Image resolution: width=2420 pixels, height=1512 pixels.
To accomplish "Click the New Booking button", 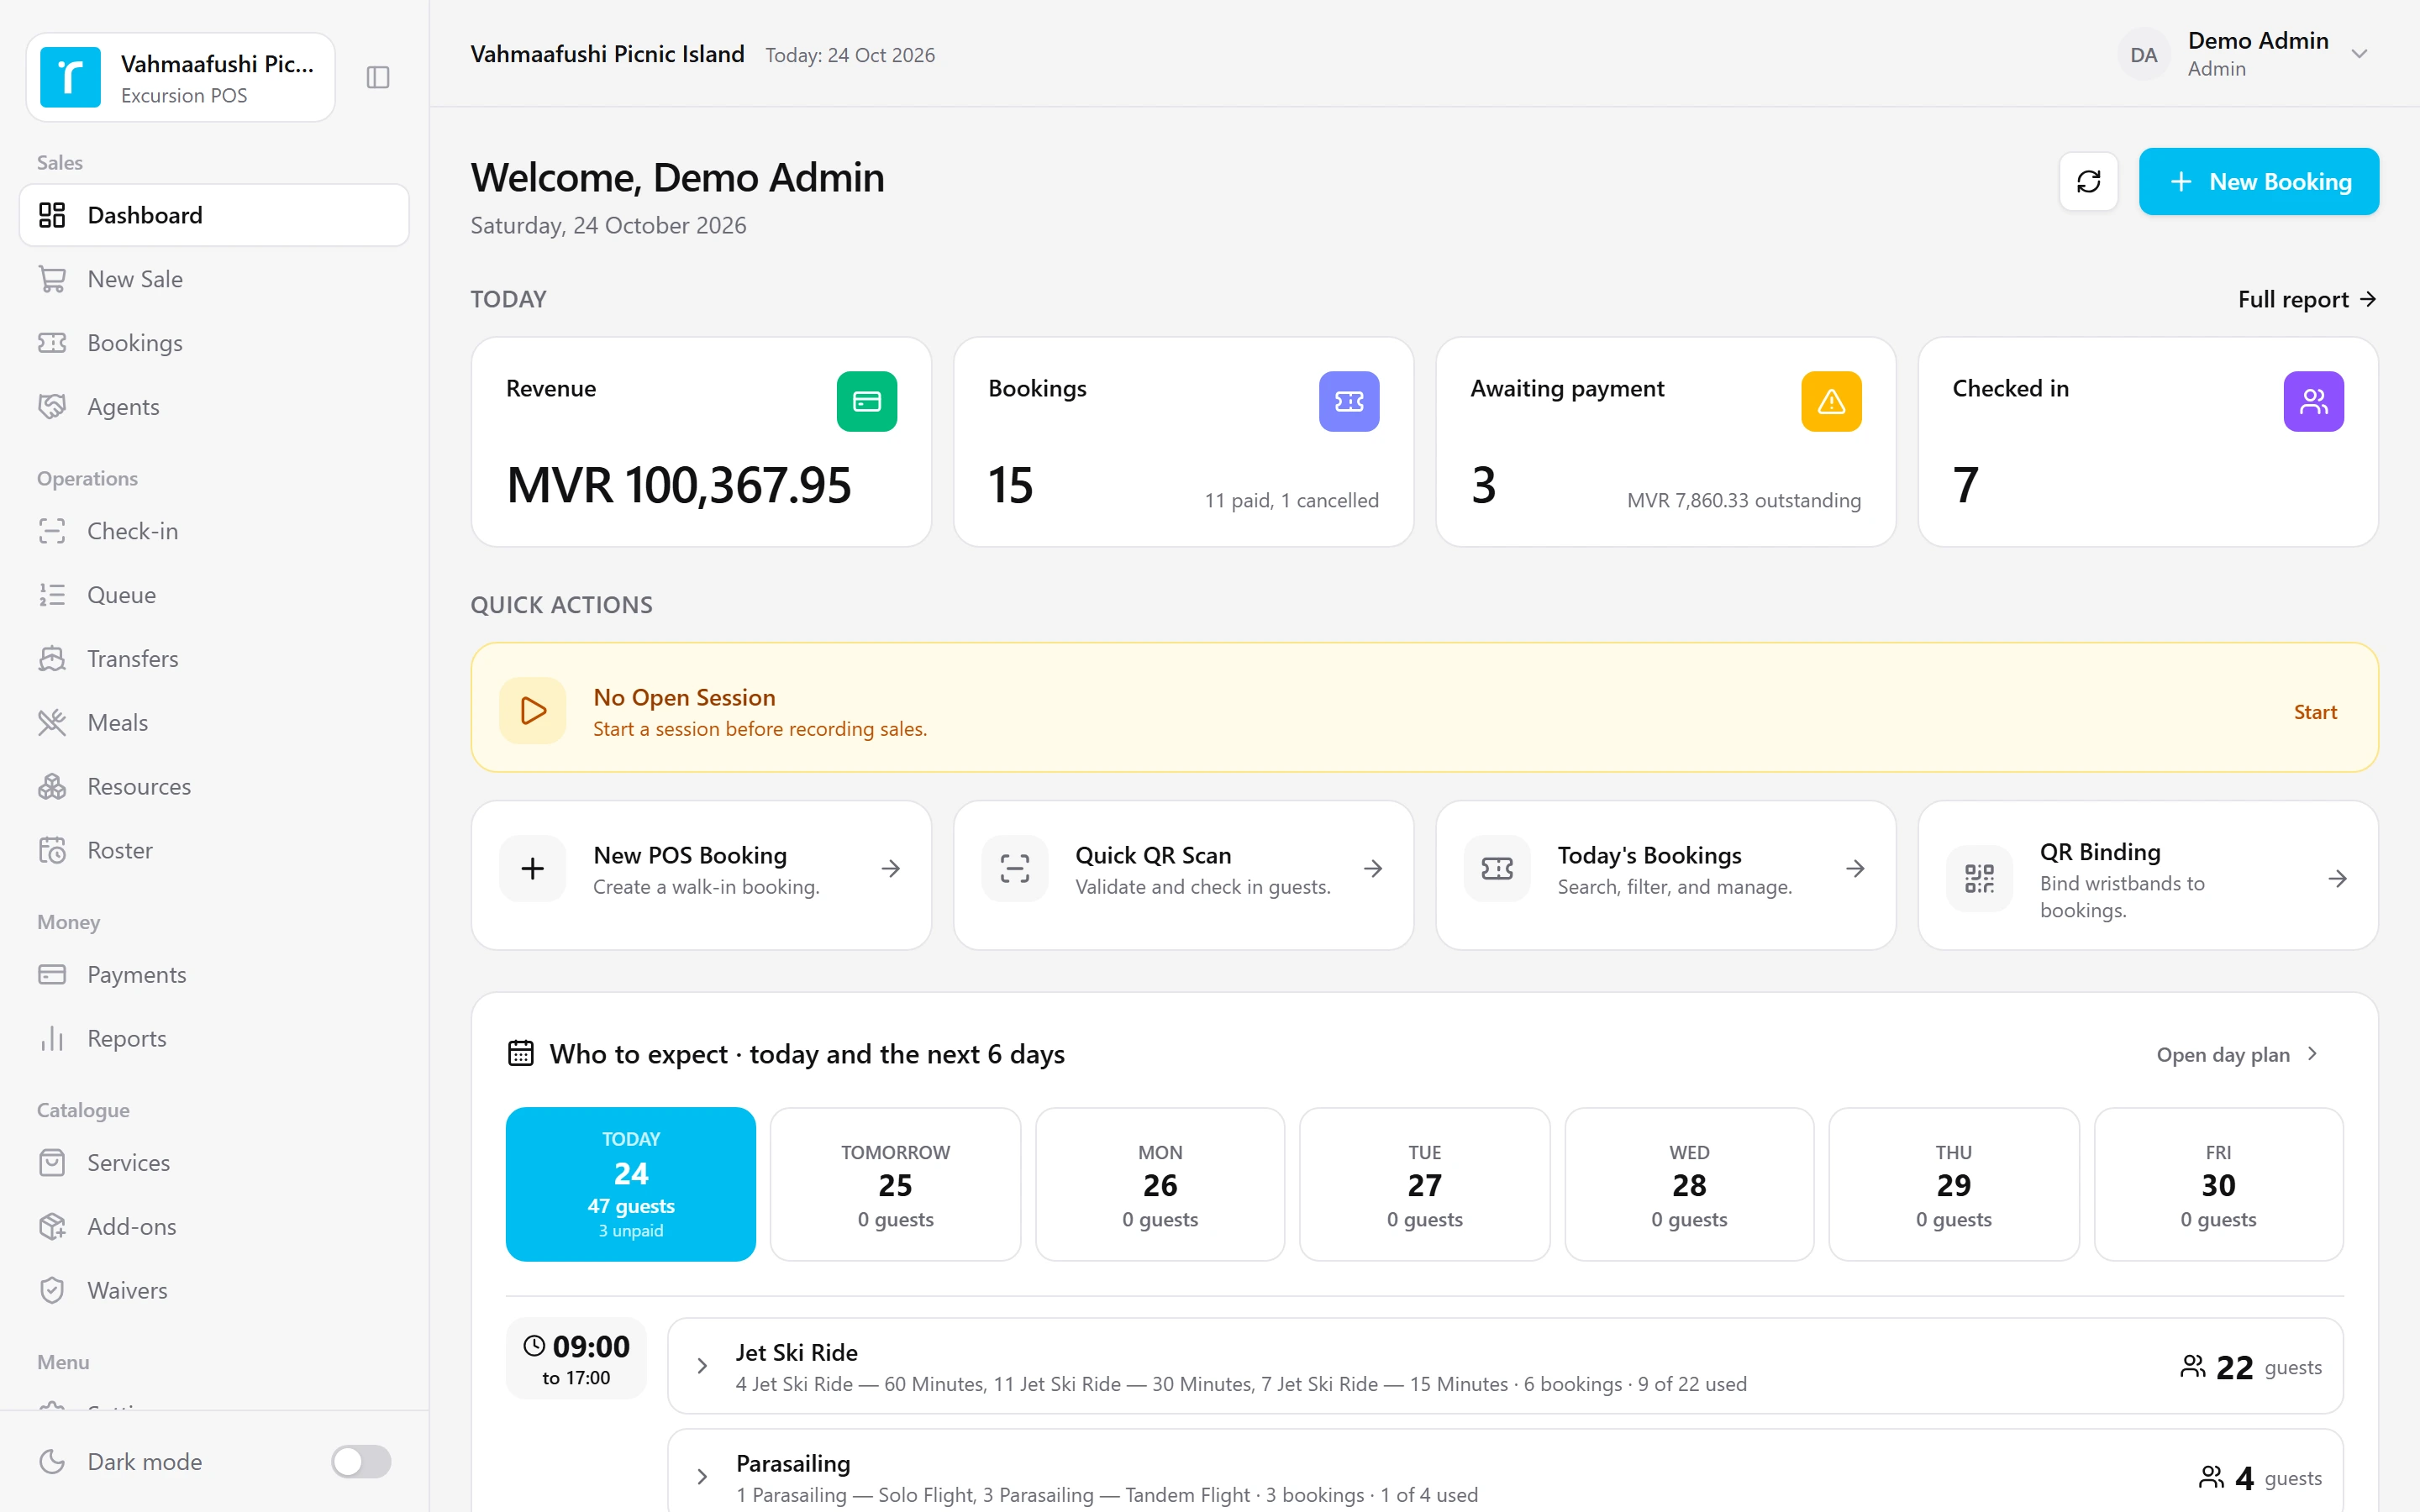I will pyautogui.click(x=2258, y=181).
